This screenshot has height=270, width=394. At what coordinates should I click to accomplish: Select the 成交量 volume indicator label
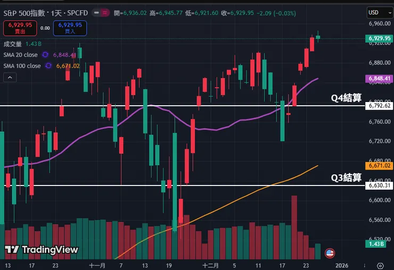pyautogui.click(x=13, y=44)
